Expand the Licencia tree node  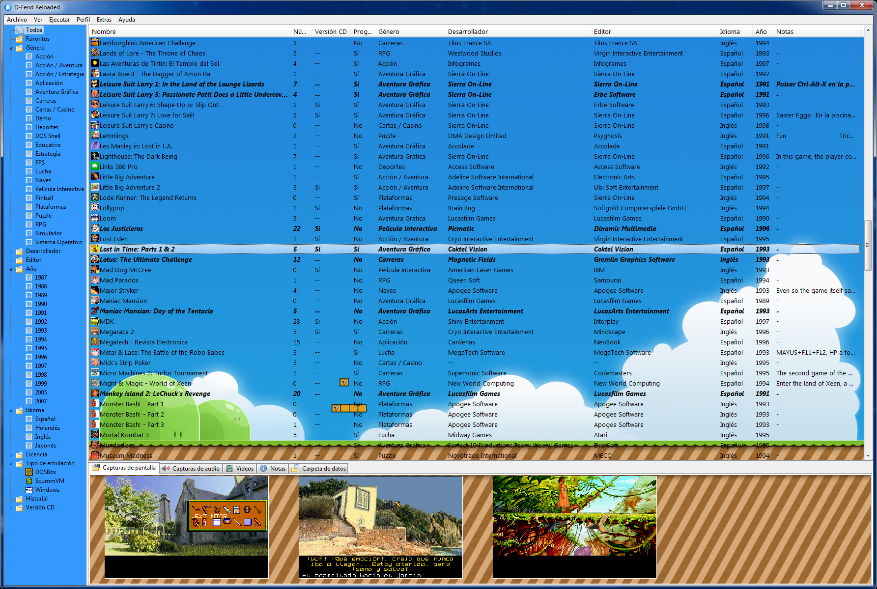[x=11, y=454]
